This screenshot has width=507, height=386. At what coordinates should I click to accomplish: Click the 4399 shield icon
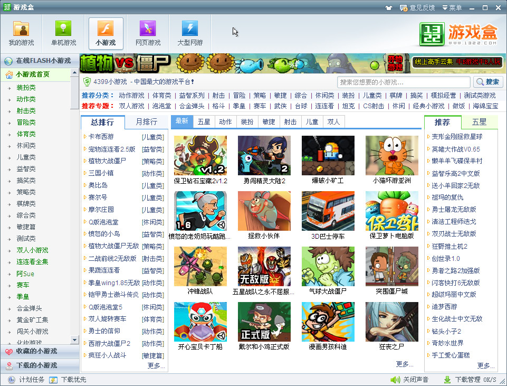click(x=87, y=81)
